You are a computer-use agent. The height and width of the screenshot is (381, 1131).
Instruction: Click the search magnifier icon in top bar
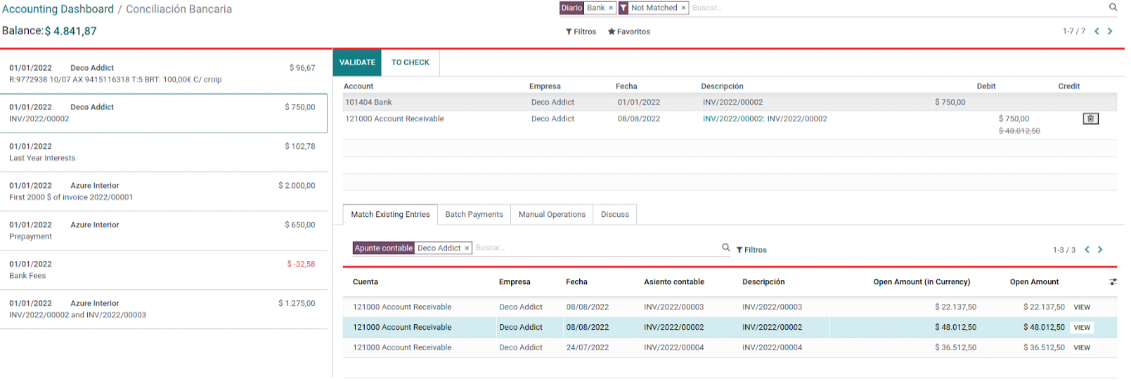coord(1113,8)
